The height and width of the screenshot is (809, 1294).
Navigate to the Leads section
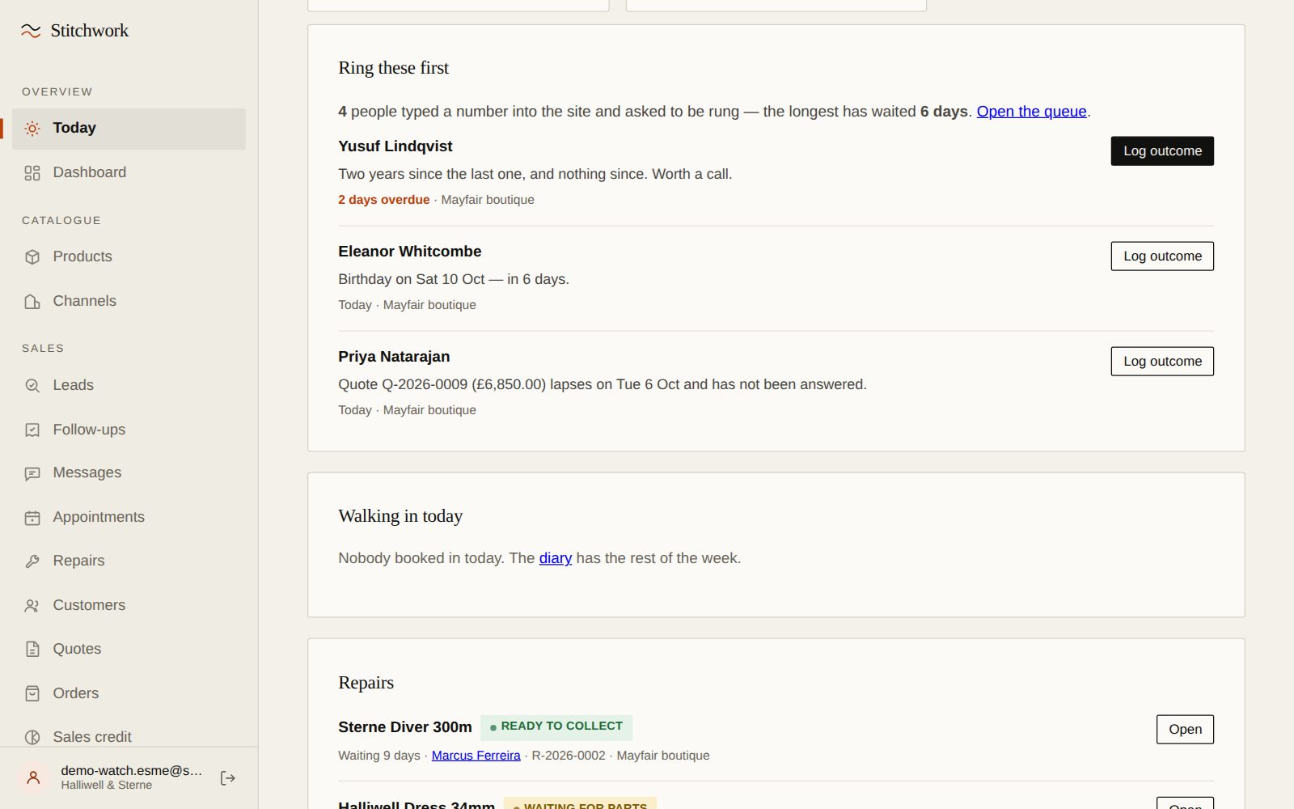pos(129,386)
